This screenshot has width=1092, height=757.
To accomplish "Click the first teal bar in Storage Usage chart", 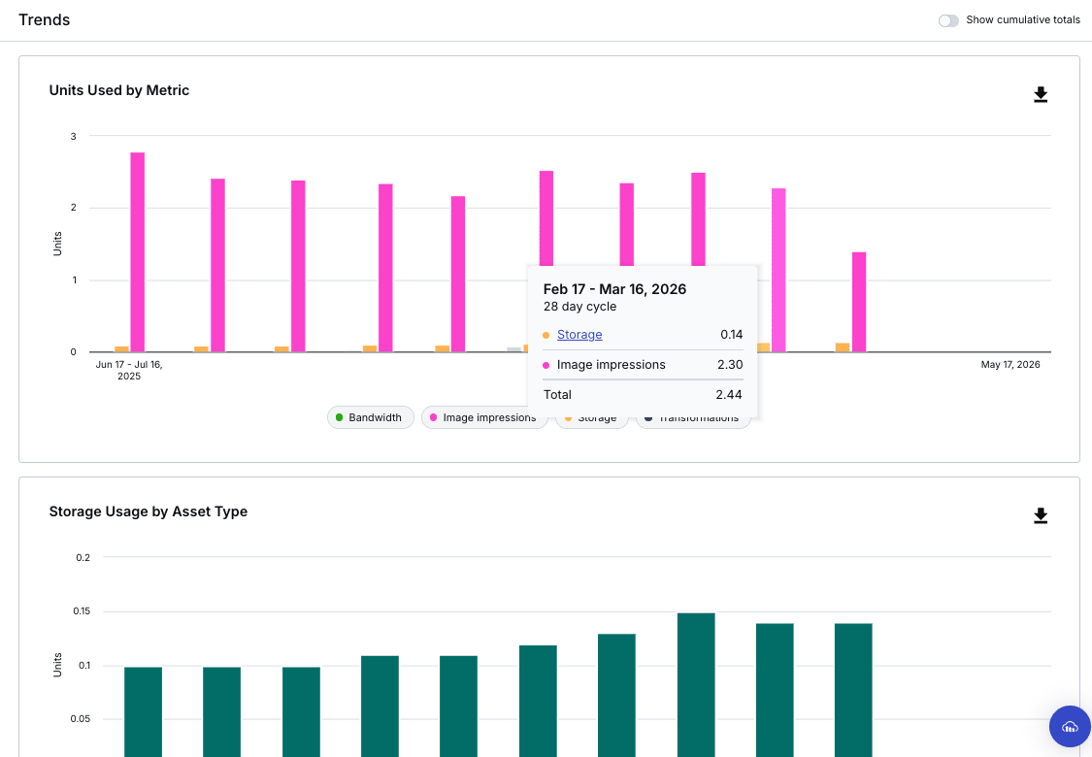I will pyautogui.click(x=143, y=708).
